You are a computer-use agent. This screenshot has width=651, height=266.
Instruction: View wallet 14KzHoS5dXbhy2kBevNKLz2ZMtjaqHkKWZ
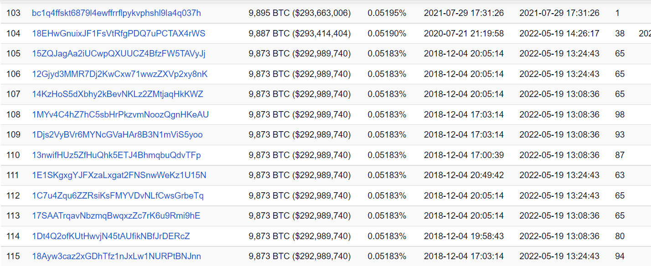pos(118,94)
